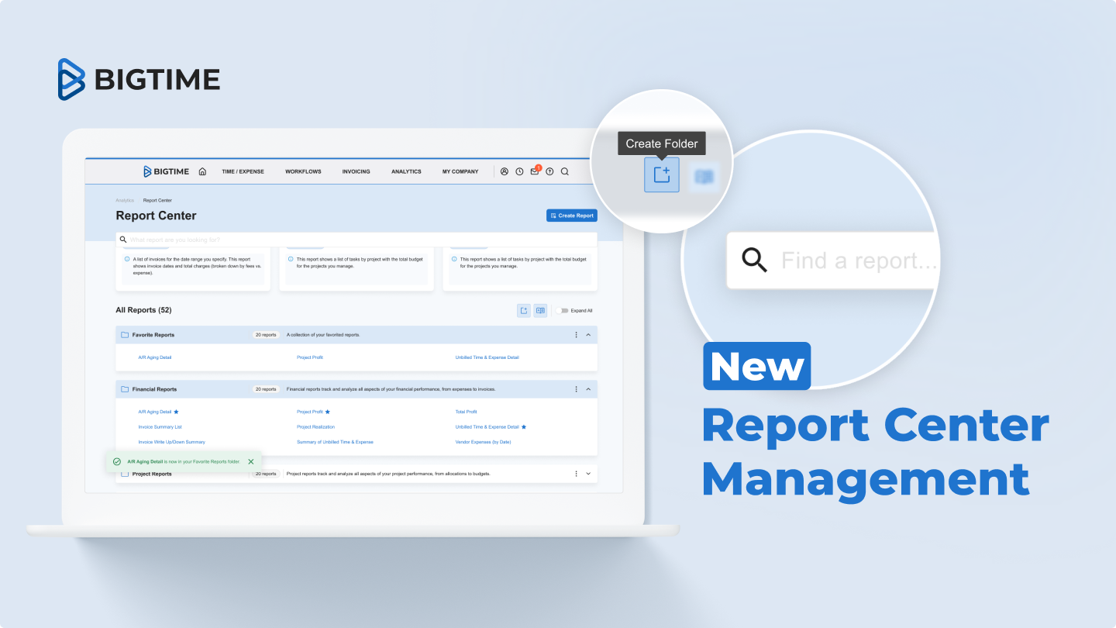Go to the home icon in the navigation bar
This screenshot has width=1116, height=628.
click(x=202, y=171)
